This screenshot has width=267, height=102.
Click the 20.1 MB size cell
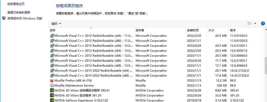click(221, 71)
